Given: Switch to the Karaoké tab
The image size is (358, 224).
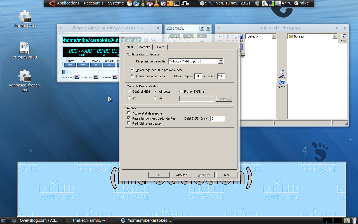Looking at the screenshot, I should point(145,47).
